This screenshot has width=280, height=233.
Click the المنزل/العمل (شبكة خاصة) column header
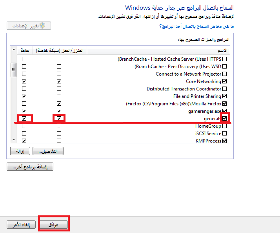click(60, 51)
